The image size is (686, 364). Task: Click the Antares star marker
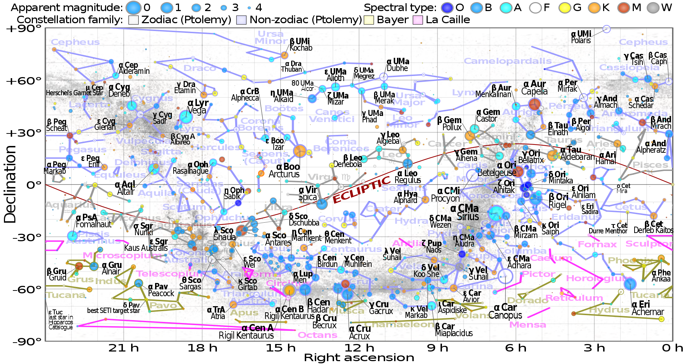(242, 230)
